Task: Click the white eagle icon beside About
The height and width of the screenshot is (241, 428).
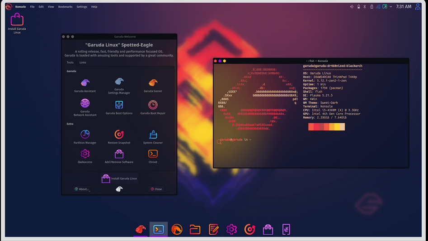Action: (x=119, y=189)
